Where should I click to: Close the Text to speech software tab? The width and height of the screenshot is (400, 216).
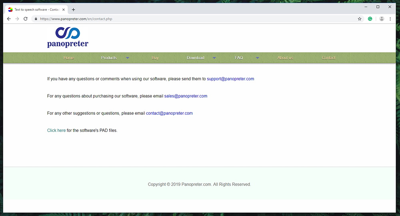(x=64, y=10)
